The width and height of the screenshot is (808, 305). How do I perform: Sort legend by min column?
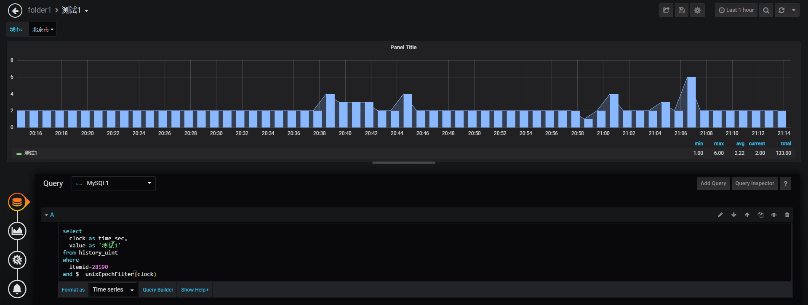[x=699, y=143]
